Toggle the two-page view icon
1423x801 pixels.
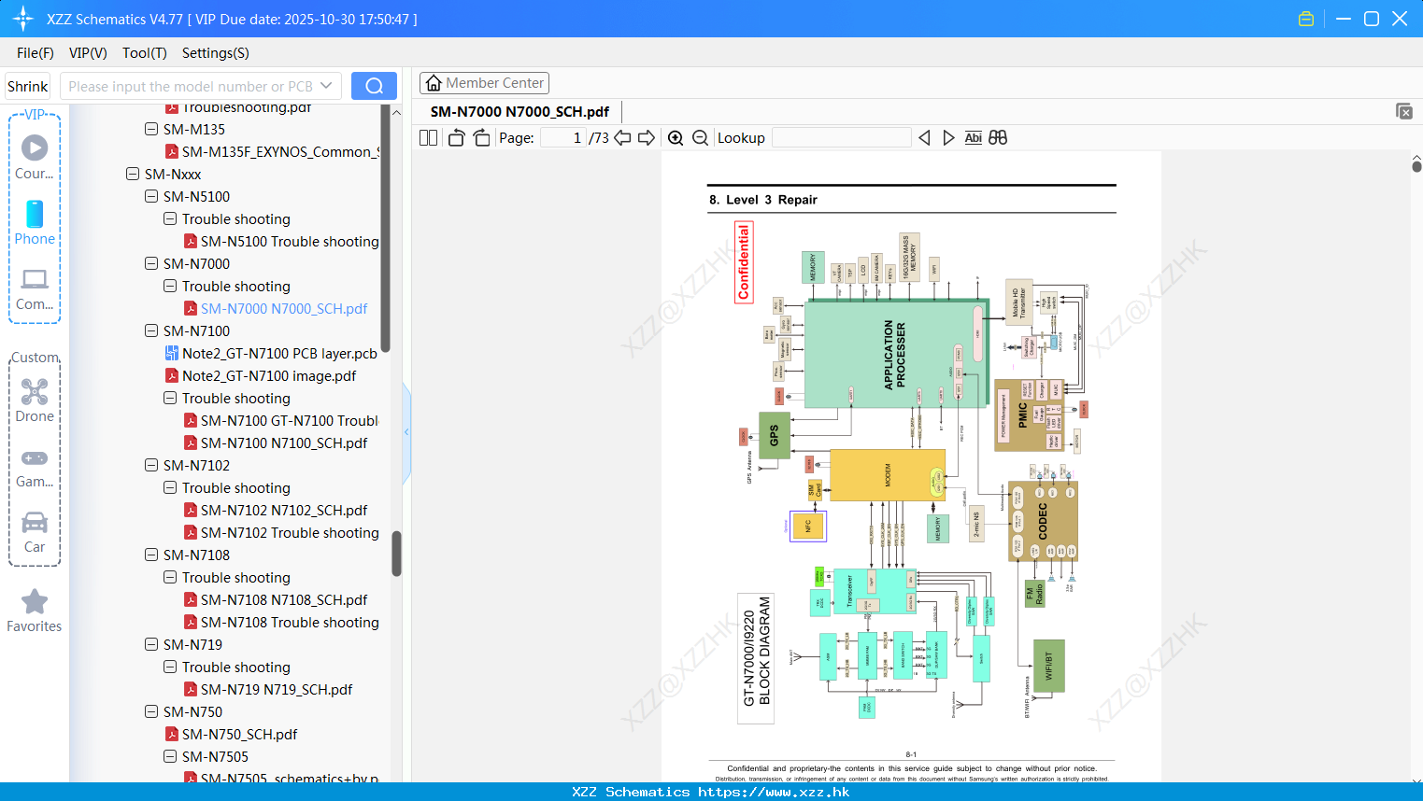point(429,138)
